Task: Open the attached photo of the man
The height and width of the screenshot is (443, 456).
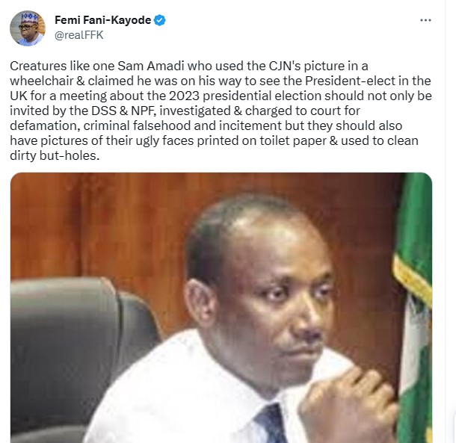Action: click(x=221, y=308)
